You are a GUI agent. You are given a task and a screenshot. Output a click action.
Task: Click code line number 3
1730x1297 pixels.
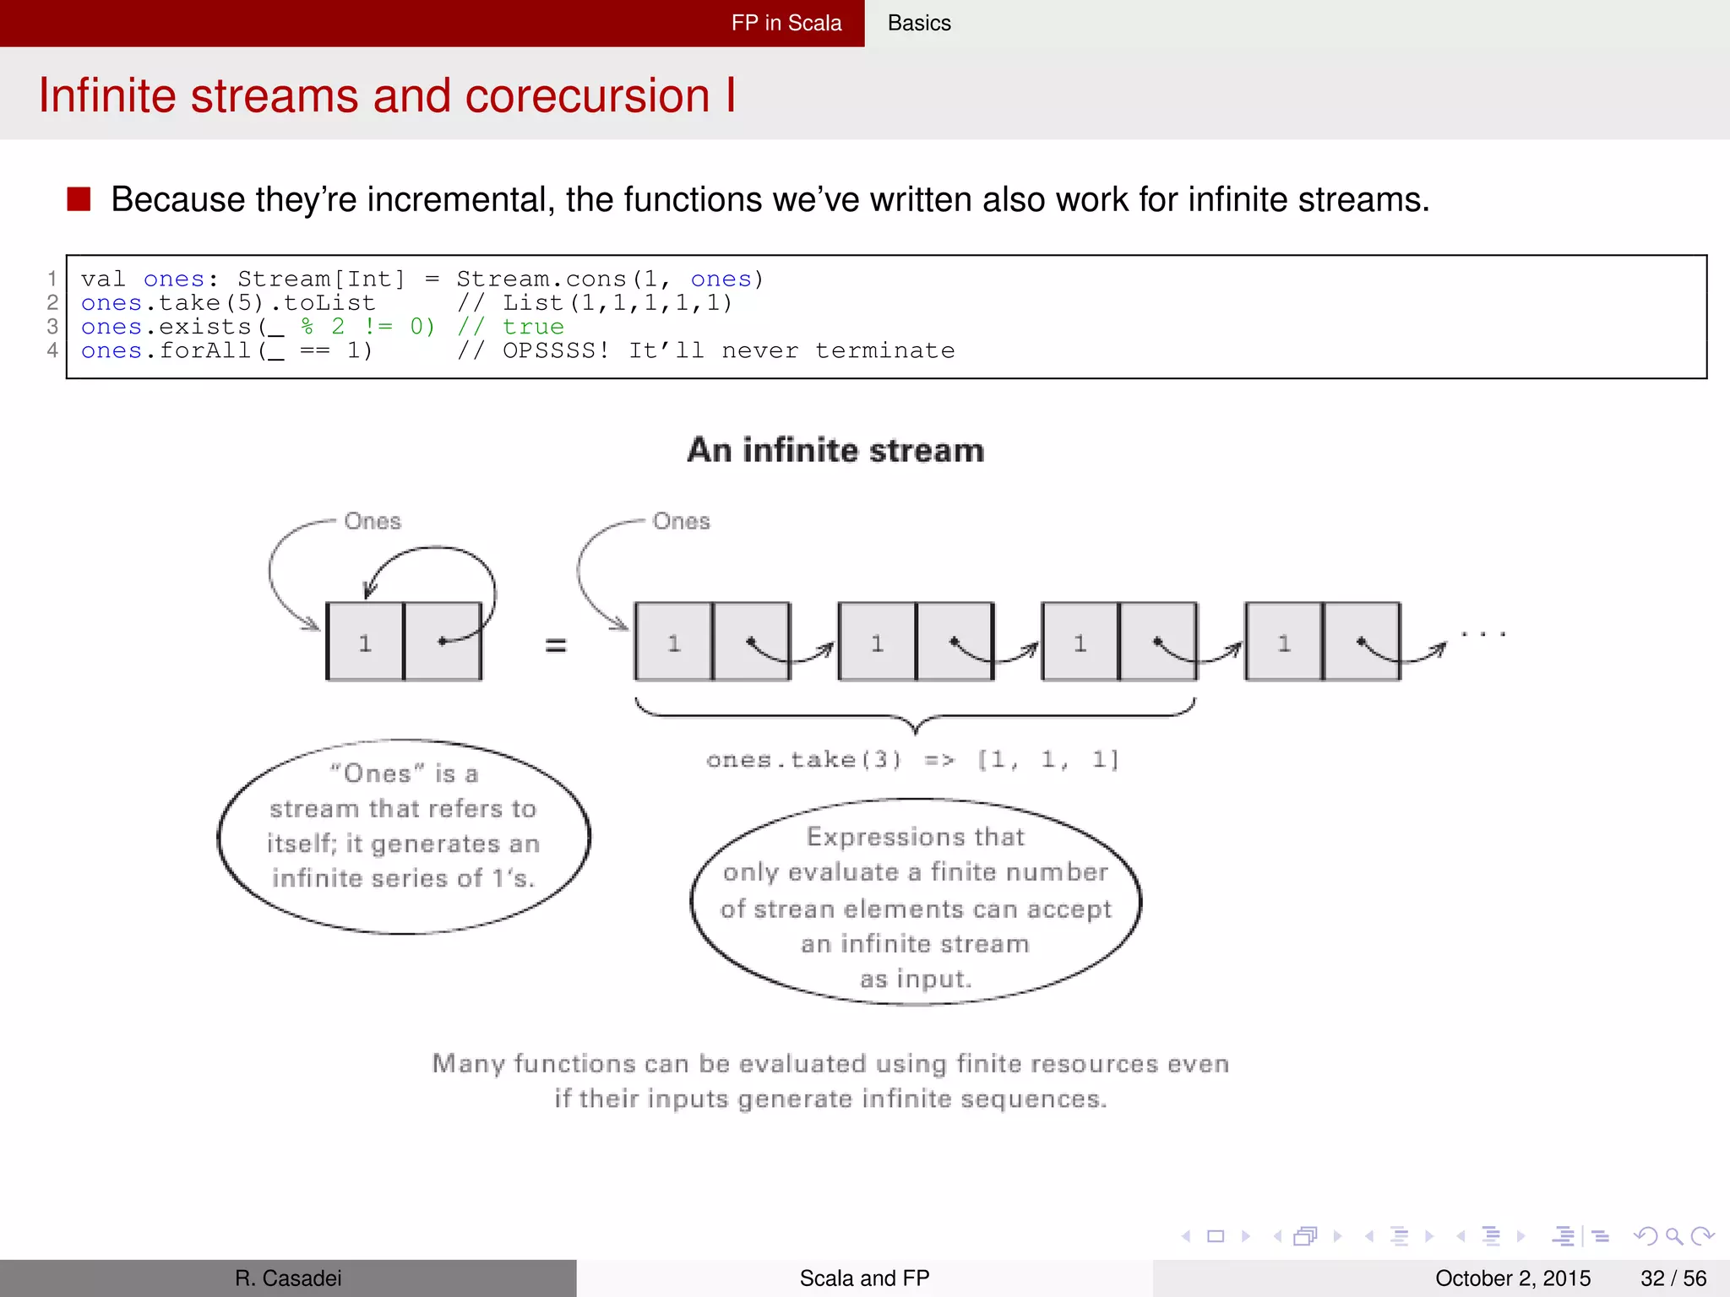(x=52, y=326)
